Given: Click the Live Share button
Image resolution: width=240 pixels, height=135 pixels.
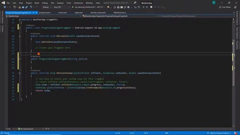Looking at the screenshot, I should click(225, 7).
